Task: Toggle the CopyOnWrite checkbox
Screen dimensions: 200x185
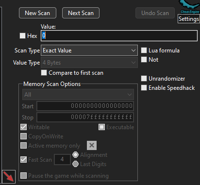Action: point(24,136)
